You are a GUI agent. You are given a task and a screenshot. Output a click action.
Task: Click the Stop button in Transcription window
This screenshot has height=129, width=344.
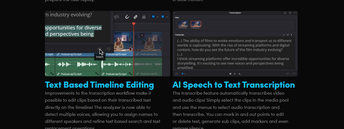(x=230, y=74)
